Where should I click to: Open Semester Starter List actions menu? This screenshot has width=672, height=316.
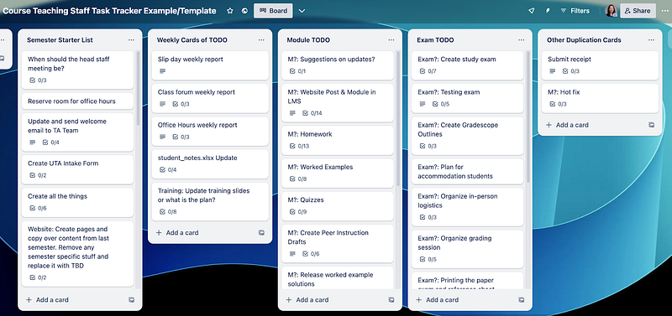click(131, 39)
